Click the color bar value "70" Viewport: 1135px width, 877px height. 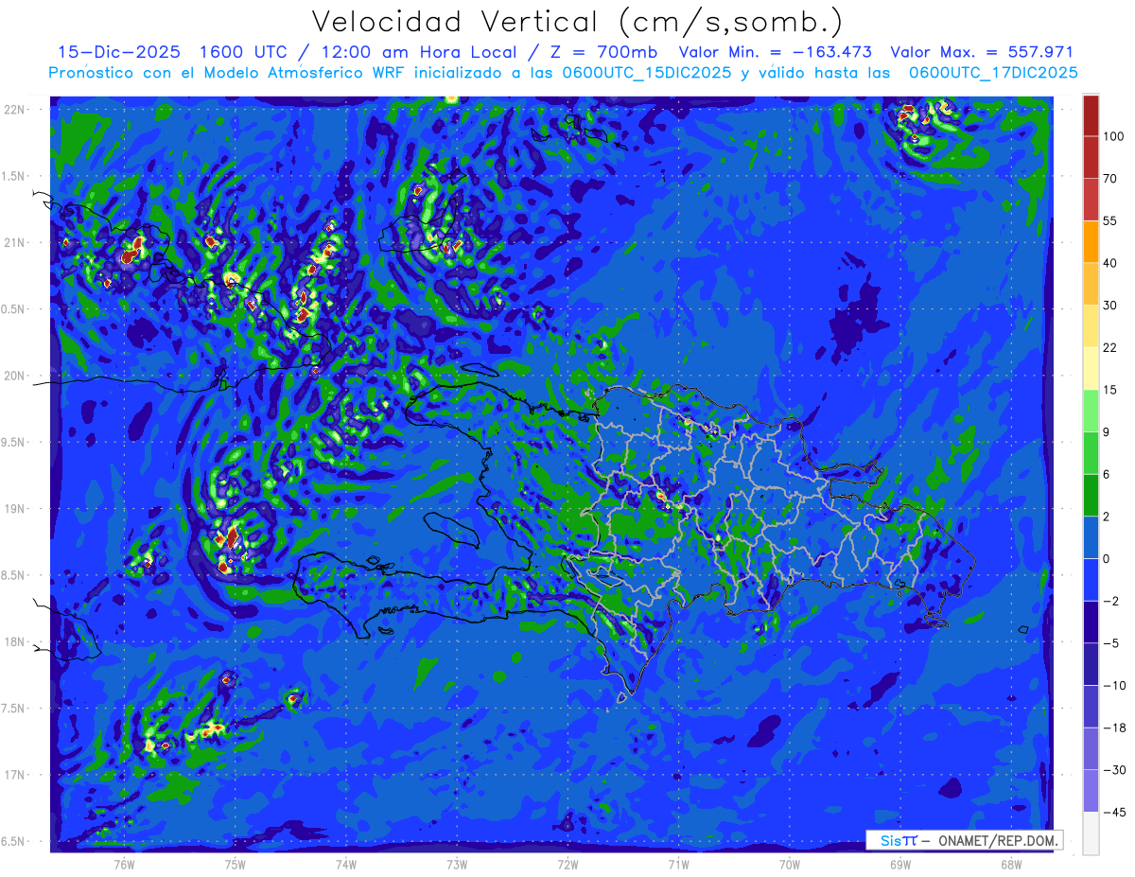pyautogui.click(x=1110, y=179)
